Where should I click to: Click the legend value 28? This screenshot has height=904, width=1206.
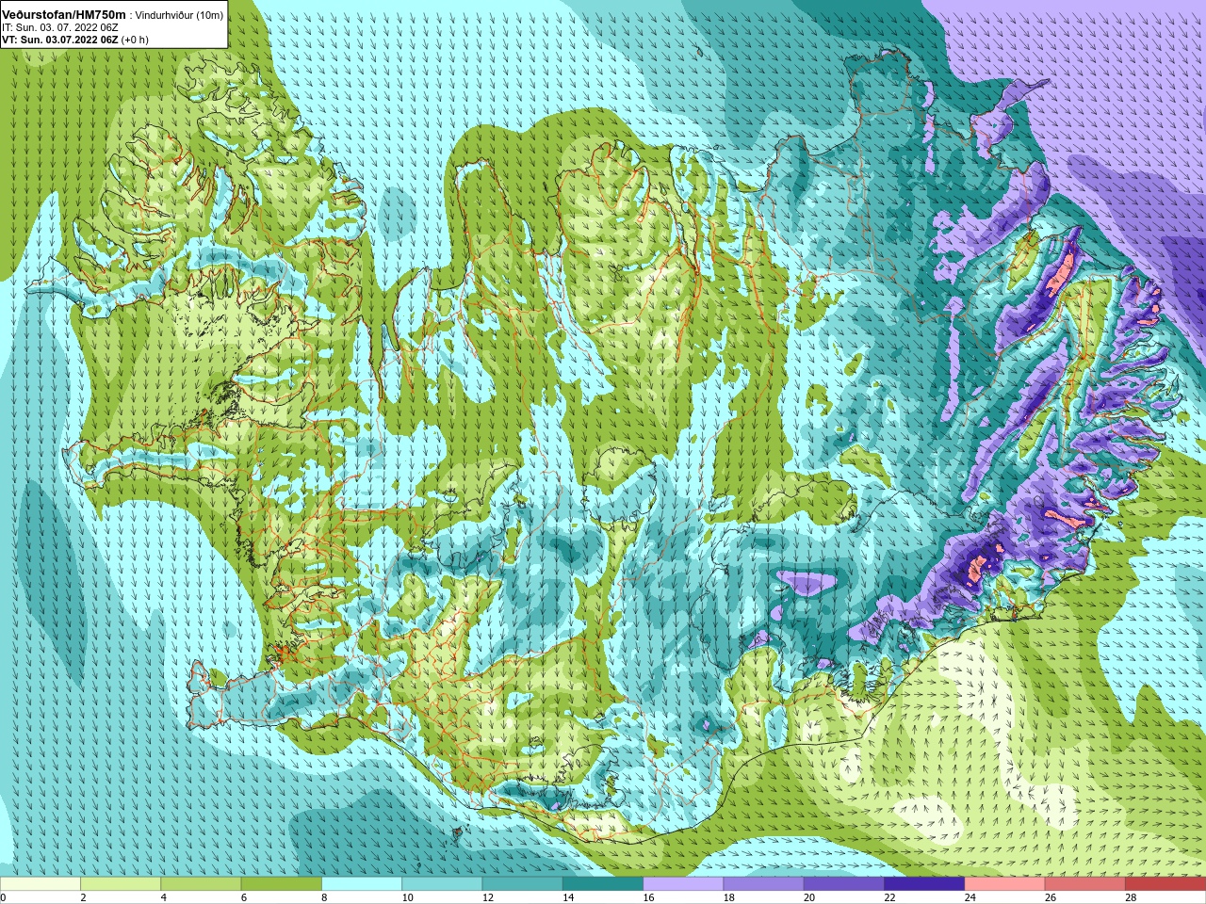tap(1132, 897)
